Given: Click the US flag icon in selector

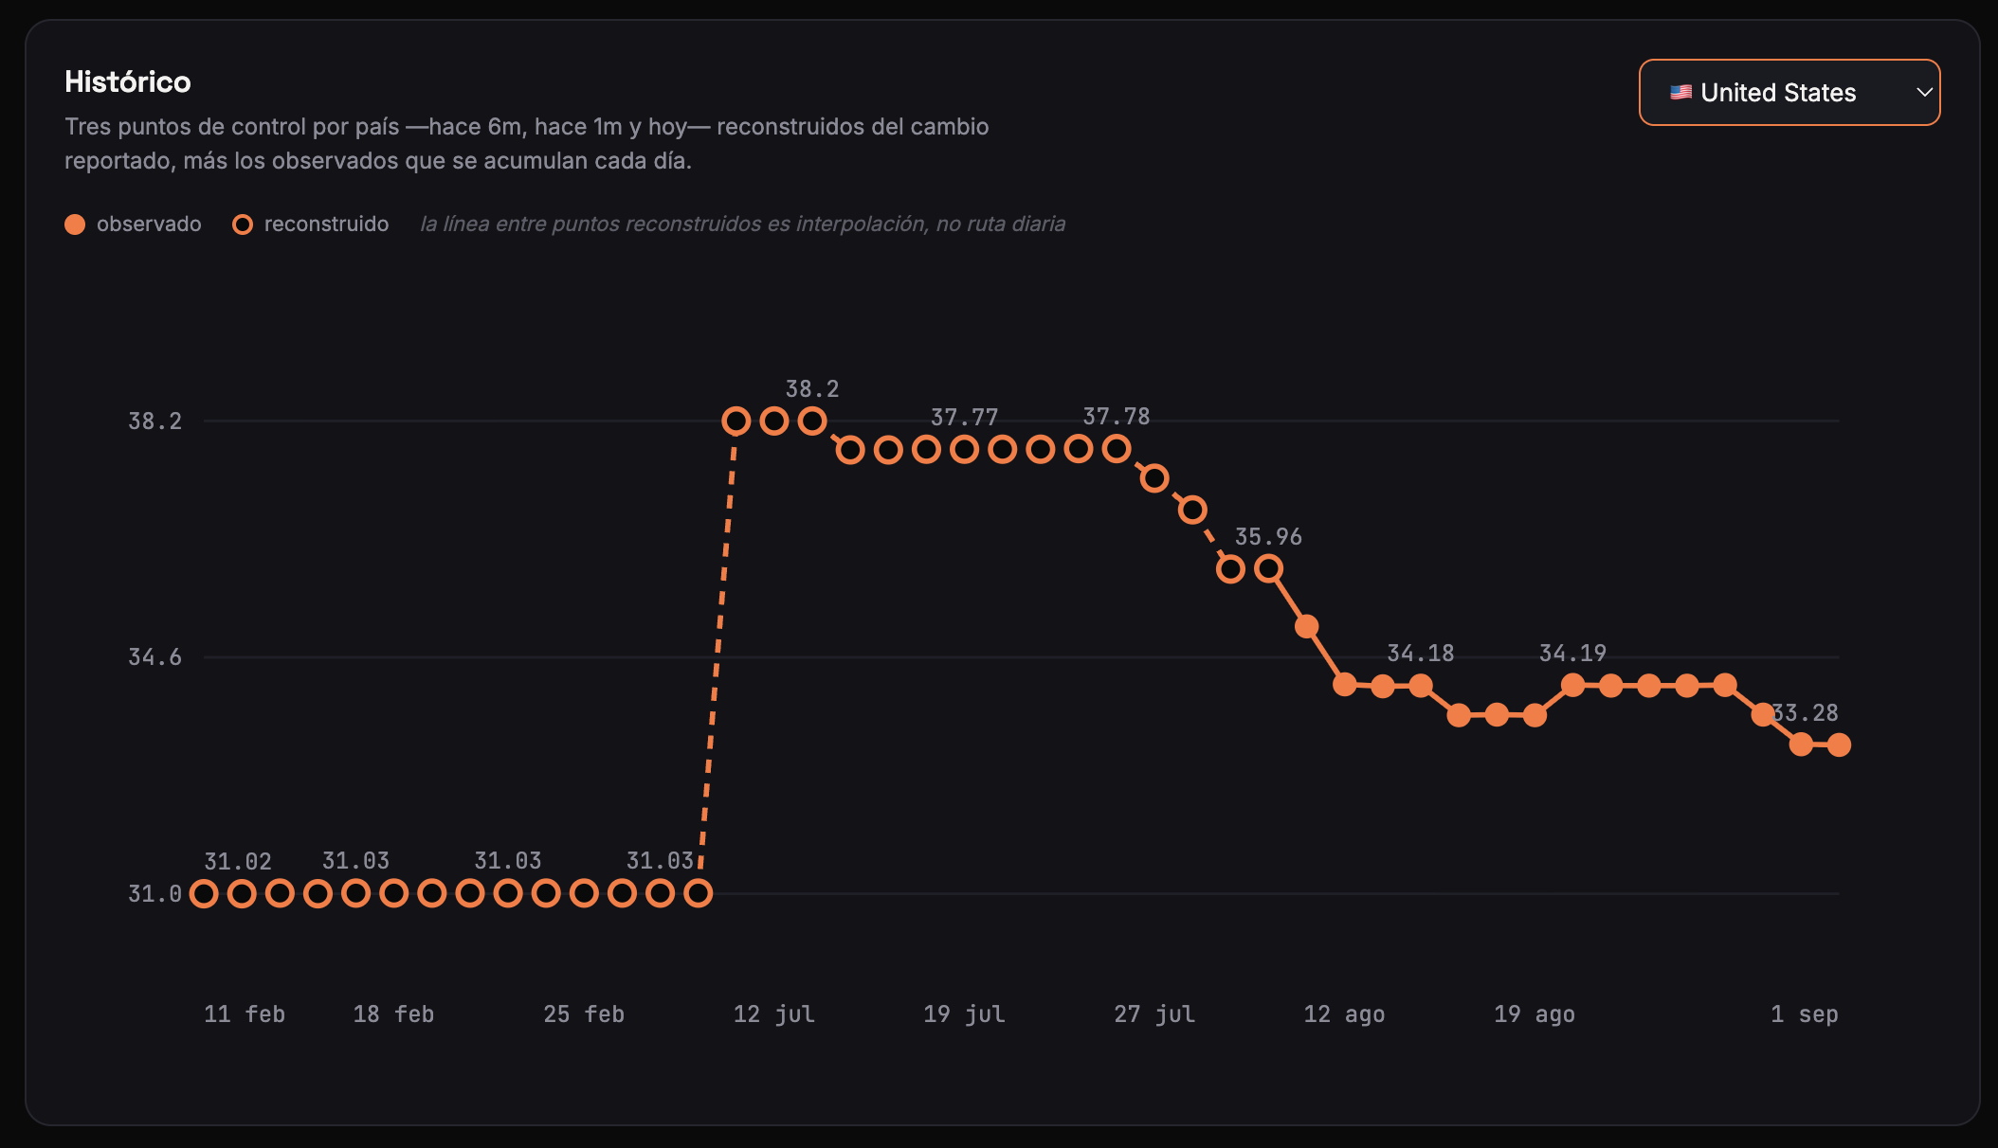Looking at the screenshot, I should 1680,93.
